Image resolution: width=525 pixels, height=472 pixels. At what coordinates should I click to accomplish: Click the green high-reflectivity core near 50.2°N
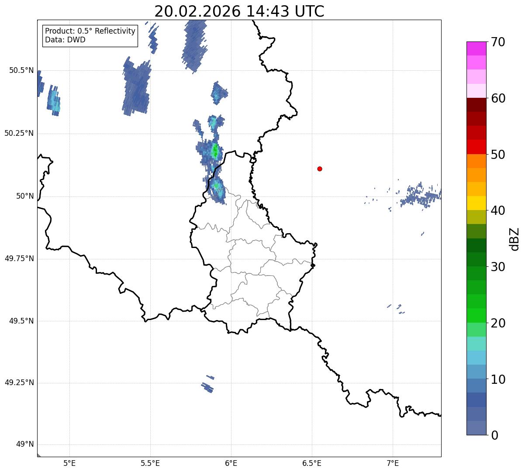point(215,151)
